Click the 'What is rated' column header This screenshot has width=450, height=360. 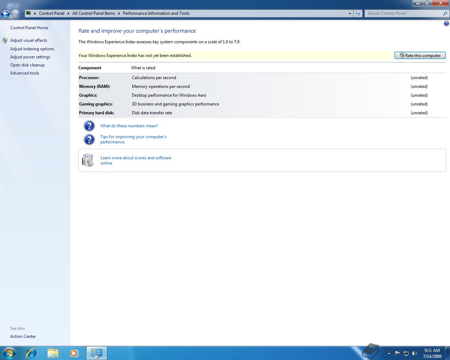(x=143, y=68)
